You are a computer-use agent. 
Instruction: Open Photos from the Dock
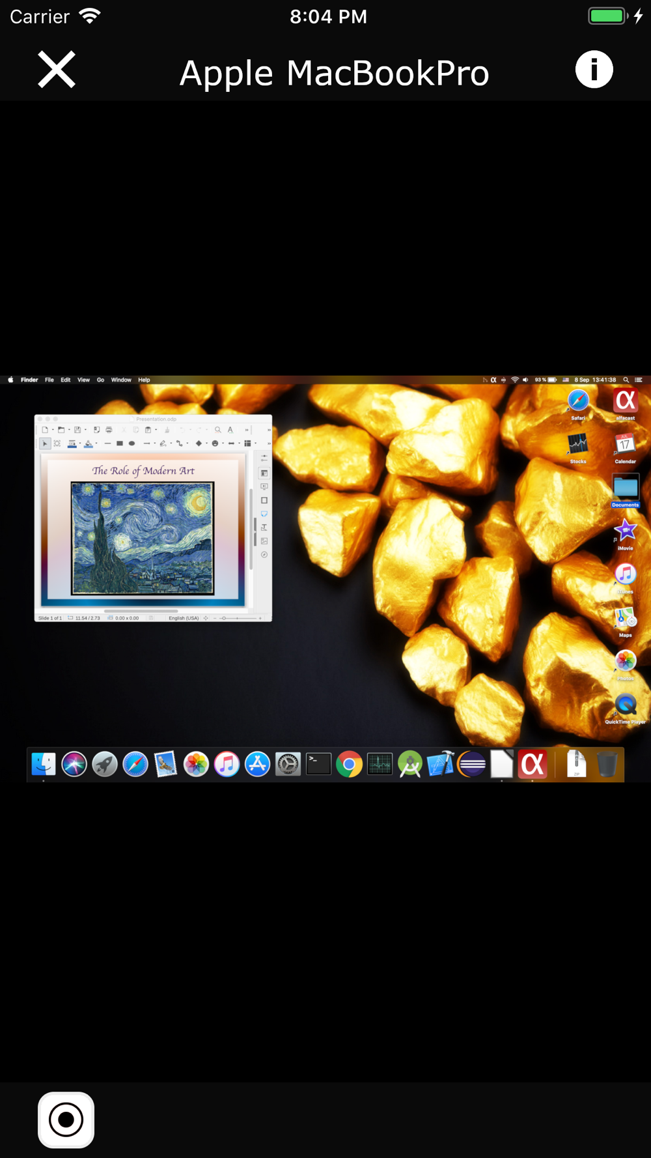[x=196, y=764]
